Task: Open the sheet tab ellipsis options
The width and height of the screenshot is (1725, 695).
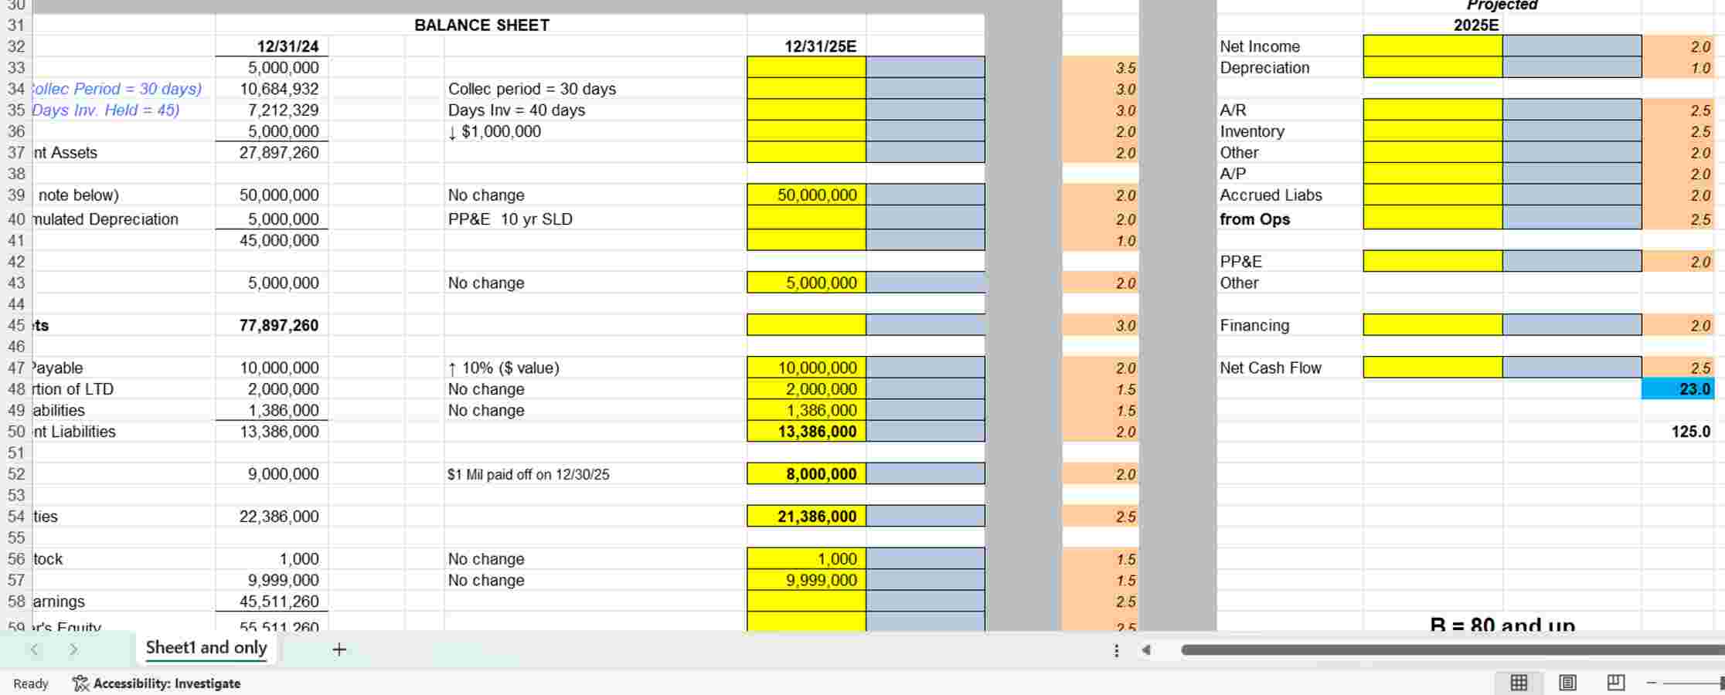Action: 1116,651
